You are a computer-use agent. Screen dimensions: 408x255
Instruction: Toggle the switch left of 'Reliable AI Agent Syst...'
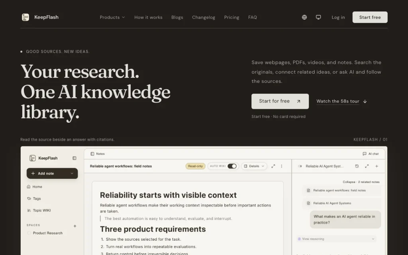(x=300, y=166)
